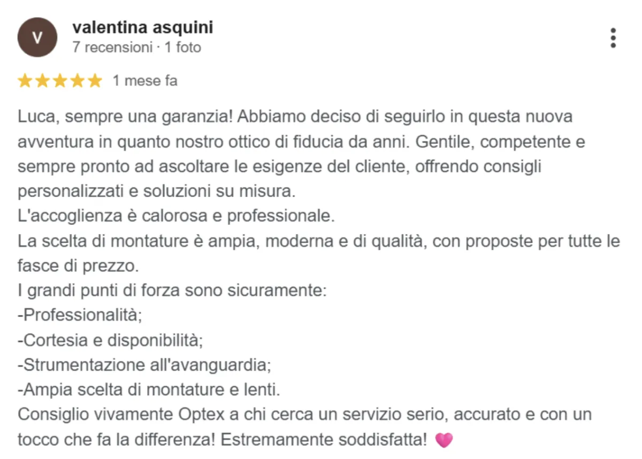Open the three-dot review options menu
Viewport: 642px width, 459px height.
click(x=613, y=38)
